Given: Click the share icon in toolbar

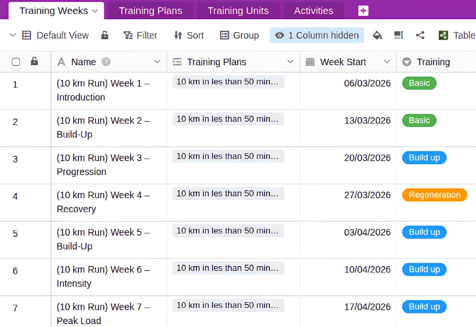Looking at the screenshot, I should [420, 35].
